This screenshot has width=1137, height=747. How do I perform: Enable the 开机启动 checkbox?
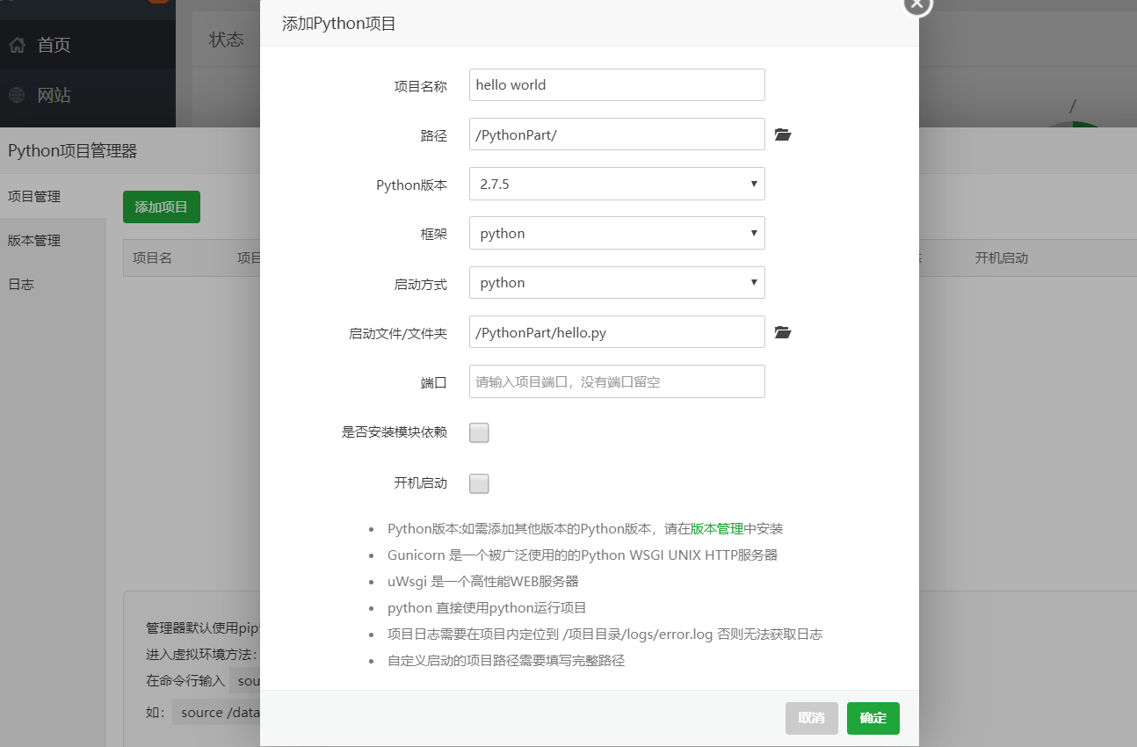tap(479, 483)
